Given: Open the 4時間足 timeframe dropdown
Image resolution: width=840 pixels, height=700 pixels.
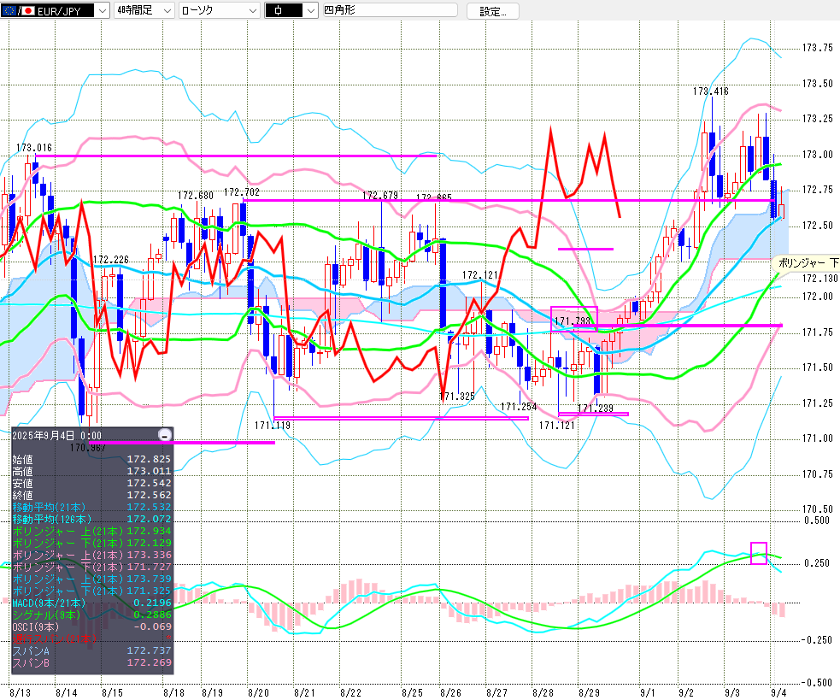Looking at the screenshot, I should [167, 10].
